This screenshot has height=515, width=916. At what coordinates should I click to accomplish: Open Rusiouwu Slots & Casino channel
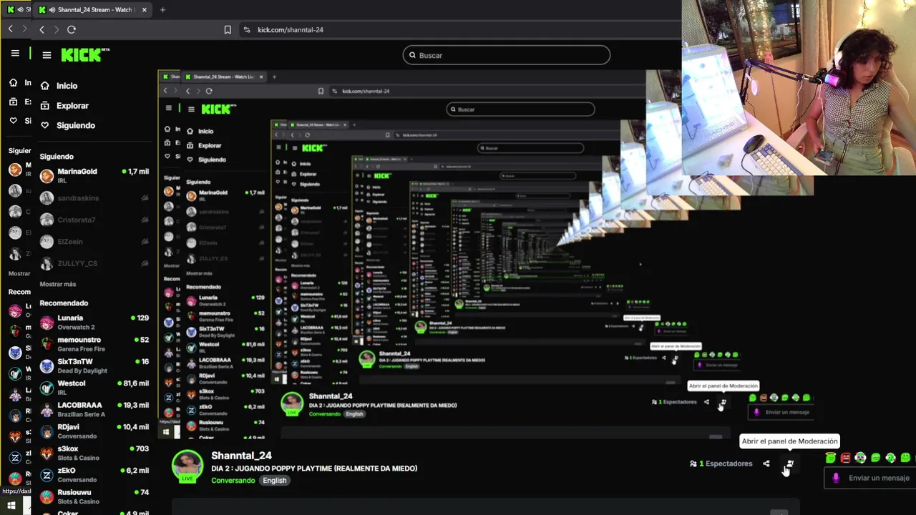click(94, 496)
